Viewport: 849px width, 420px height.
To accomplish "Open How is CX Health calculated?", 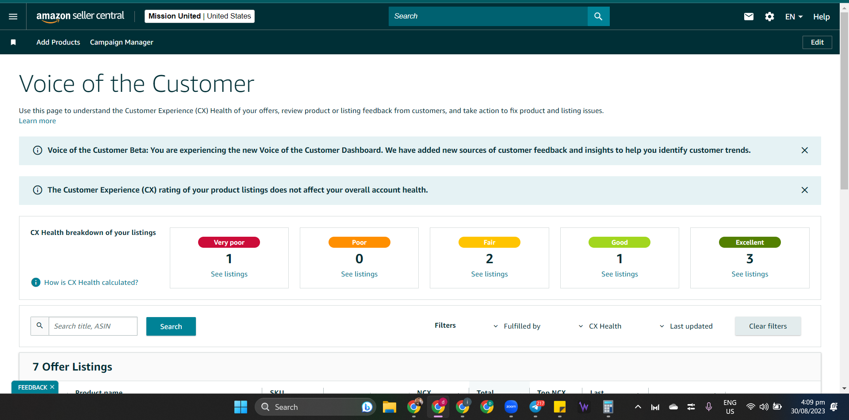I will 91,282.
